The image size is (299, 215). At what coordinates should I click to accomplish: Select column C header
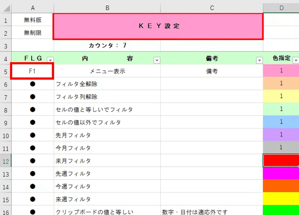pos(212,8)
